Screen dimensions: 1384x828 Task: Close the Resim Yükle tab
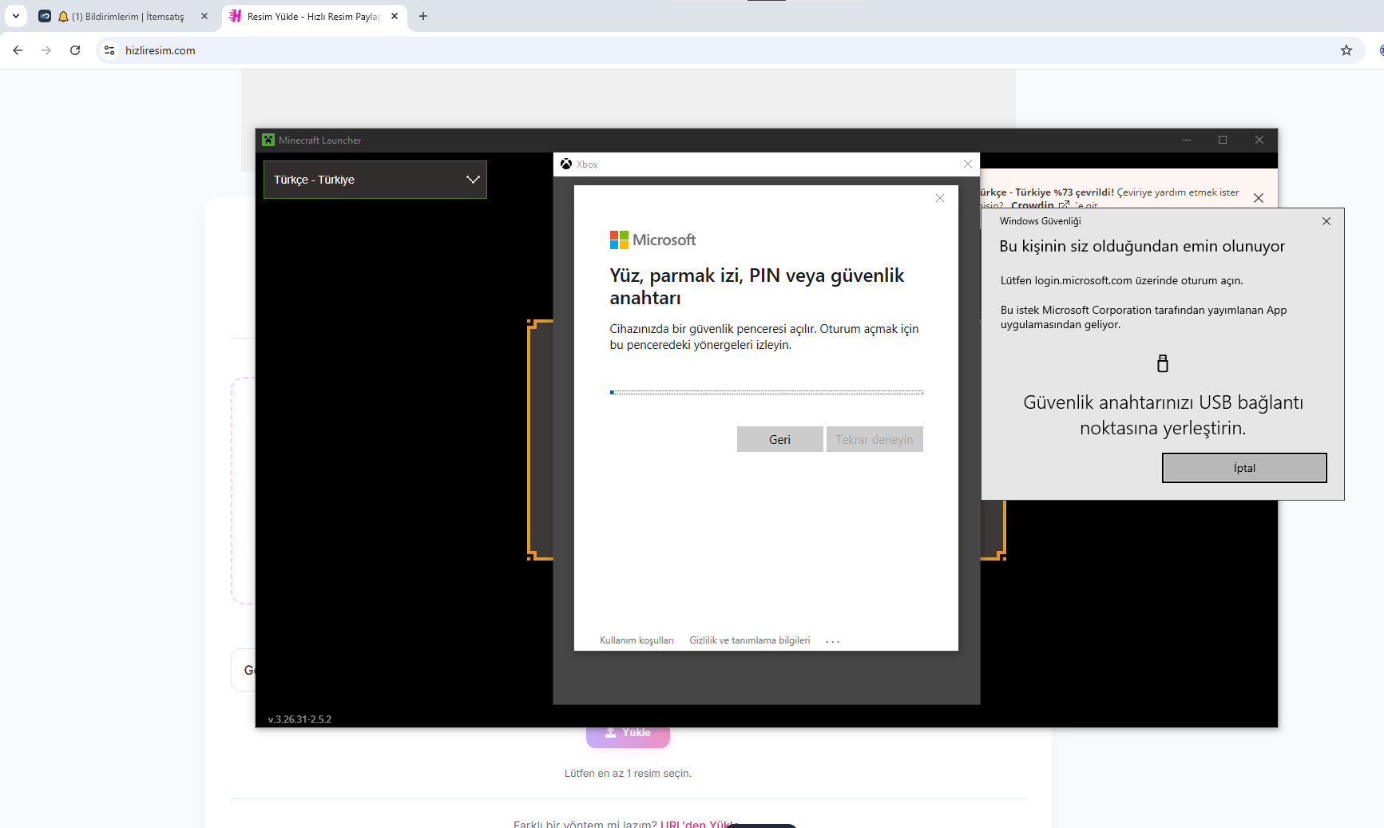tap(395, 16)
